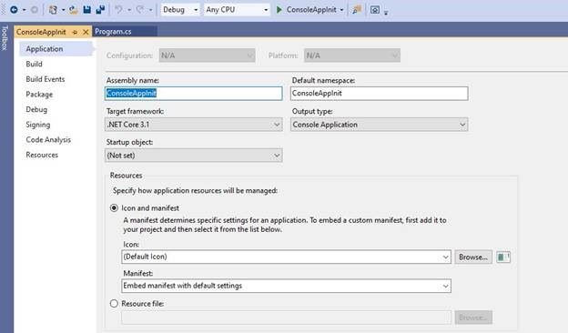Switch to the Program.cs tab

click(113, 32)
